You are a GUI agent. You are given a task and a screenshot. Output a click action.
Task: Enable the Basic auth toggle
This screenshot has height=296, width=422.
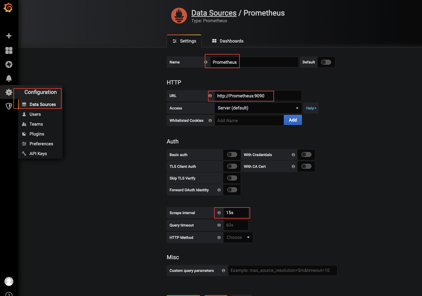(x=232, y=155)
